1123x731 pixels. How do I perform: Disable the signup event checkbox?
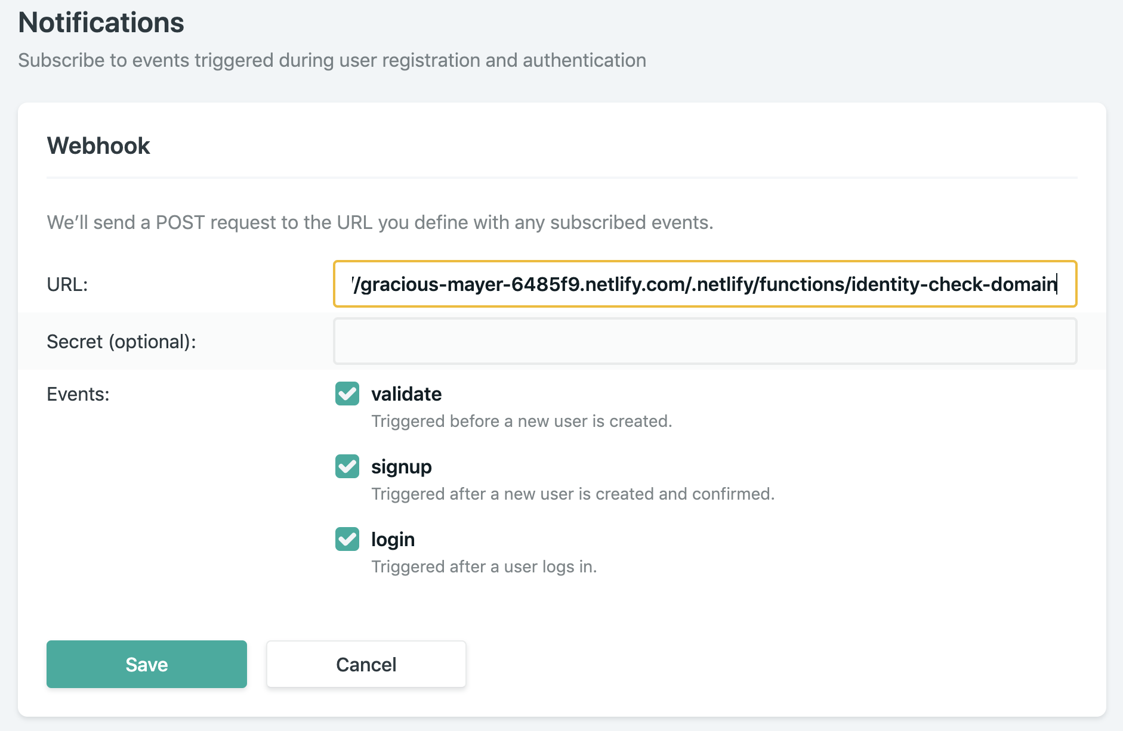(x=347, y=467)
